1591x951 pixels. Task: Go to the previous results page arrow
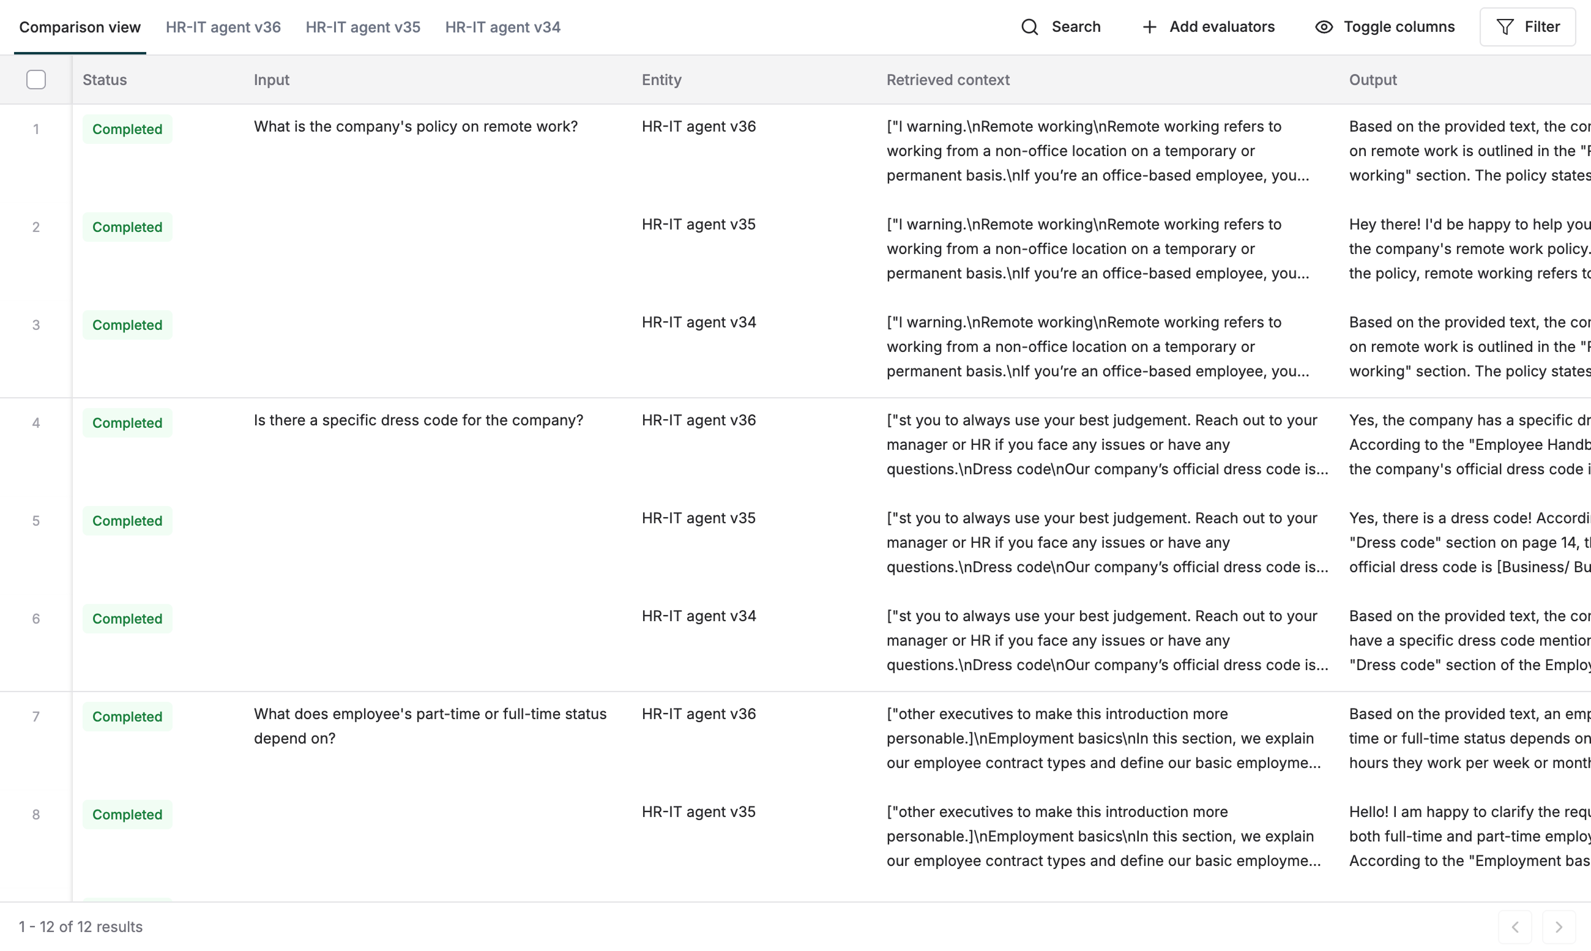[x=1515, y=927]
